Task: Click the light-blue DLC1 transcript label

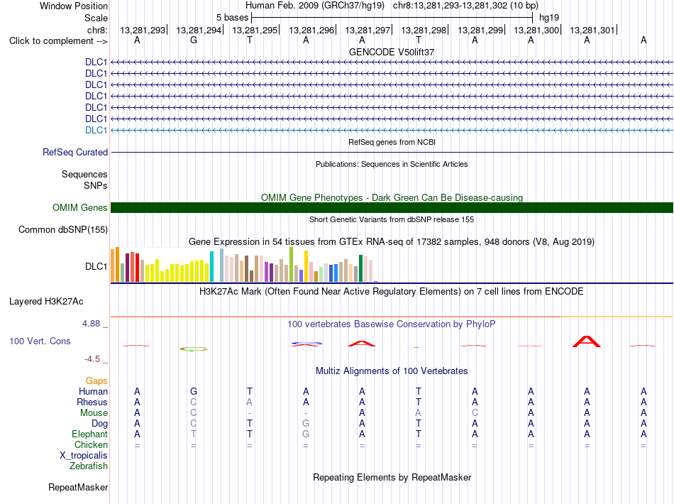Action: point(96,131)
